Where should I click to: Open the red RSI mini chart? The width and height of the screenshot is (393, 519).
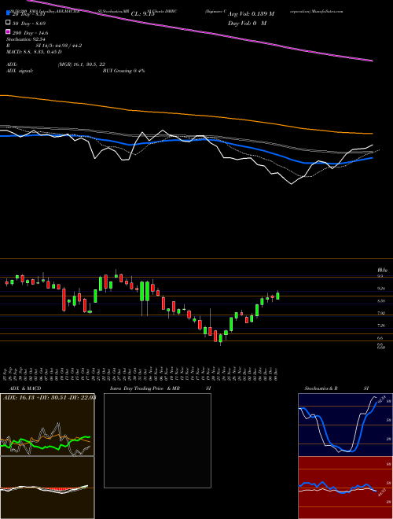345,488
